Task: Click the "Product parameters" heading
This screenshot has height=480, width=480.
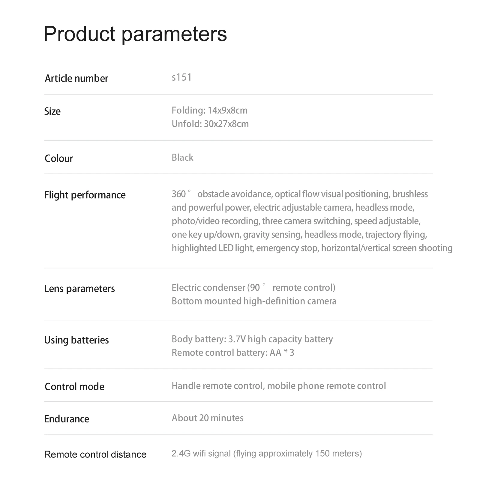Action: [x=135, y=34]
